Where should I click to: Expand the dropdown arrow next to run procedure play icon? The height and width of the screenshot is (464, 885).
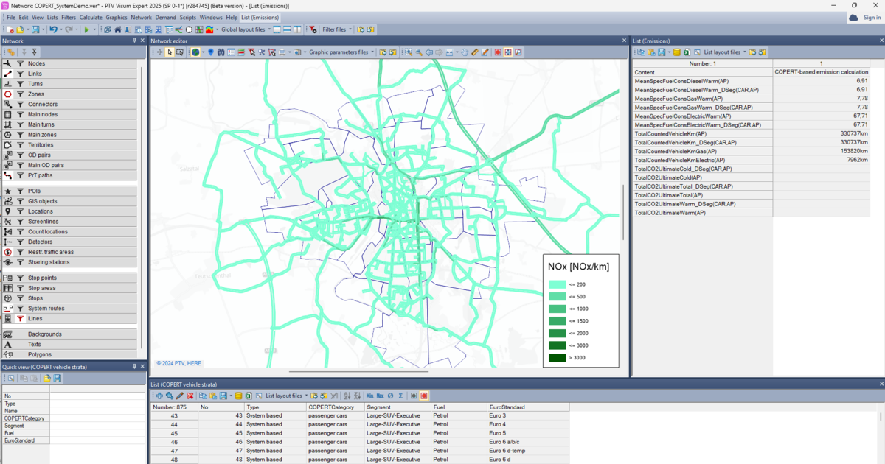coord(94,29)
